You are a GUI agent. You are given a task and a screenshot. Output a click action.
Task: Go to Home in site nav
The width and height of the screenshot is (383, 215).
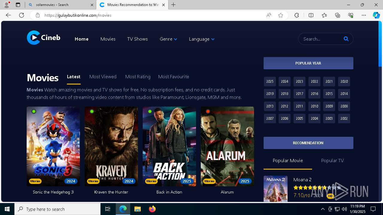click(x=81, y=39)
